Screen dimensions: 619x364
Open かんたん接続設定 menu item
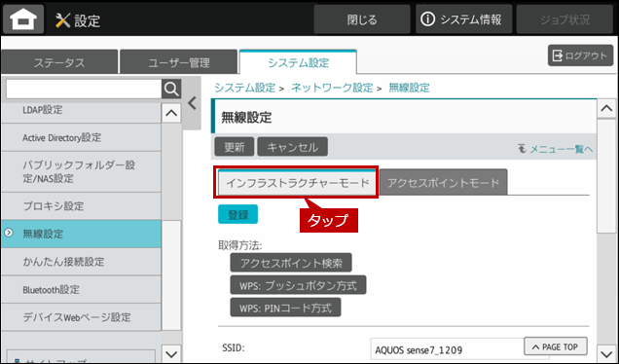coord(81,262)
